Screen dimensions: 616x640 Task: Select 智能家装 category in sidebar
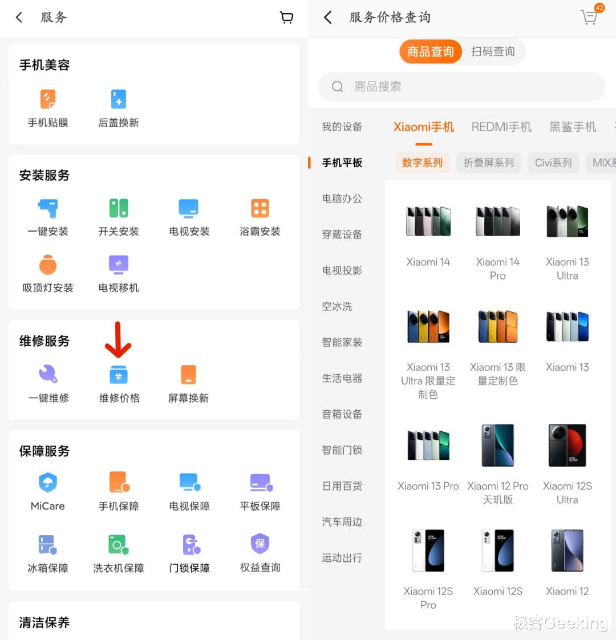click(x=342, y=342)
